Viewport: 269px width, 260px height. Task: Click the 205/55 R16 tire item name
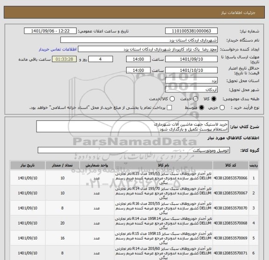point(163,208)
